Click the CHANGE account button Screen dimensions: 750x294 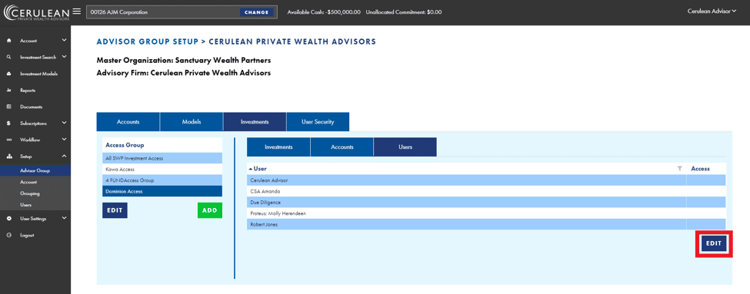coord(256,12)
